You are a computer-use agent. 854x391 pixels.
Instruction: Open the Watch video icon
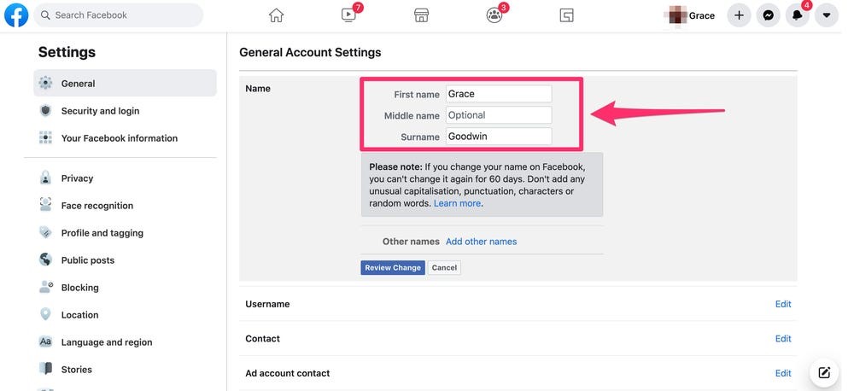[348, 15]
